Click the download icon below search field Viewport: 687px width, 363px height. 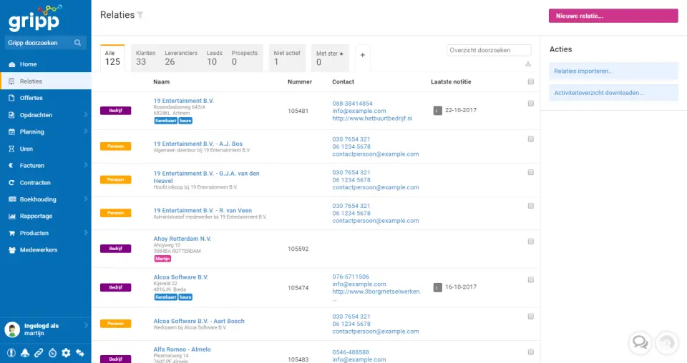528,64
